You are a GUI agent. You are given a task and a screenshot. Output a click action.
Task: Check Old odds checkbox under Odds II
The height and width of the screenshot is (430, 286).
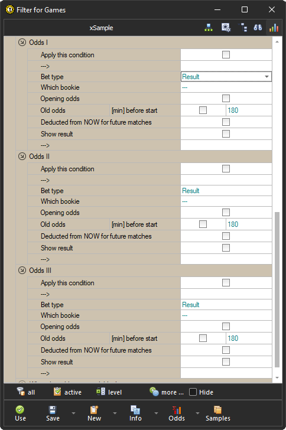(x=203, y=224)
